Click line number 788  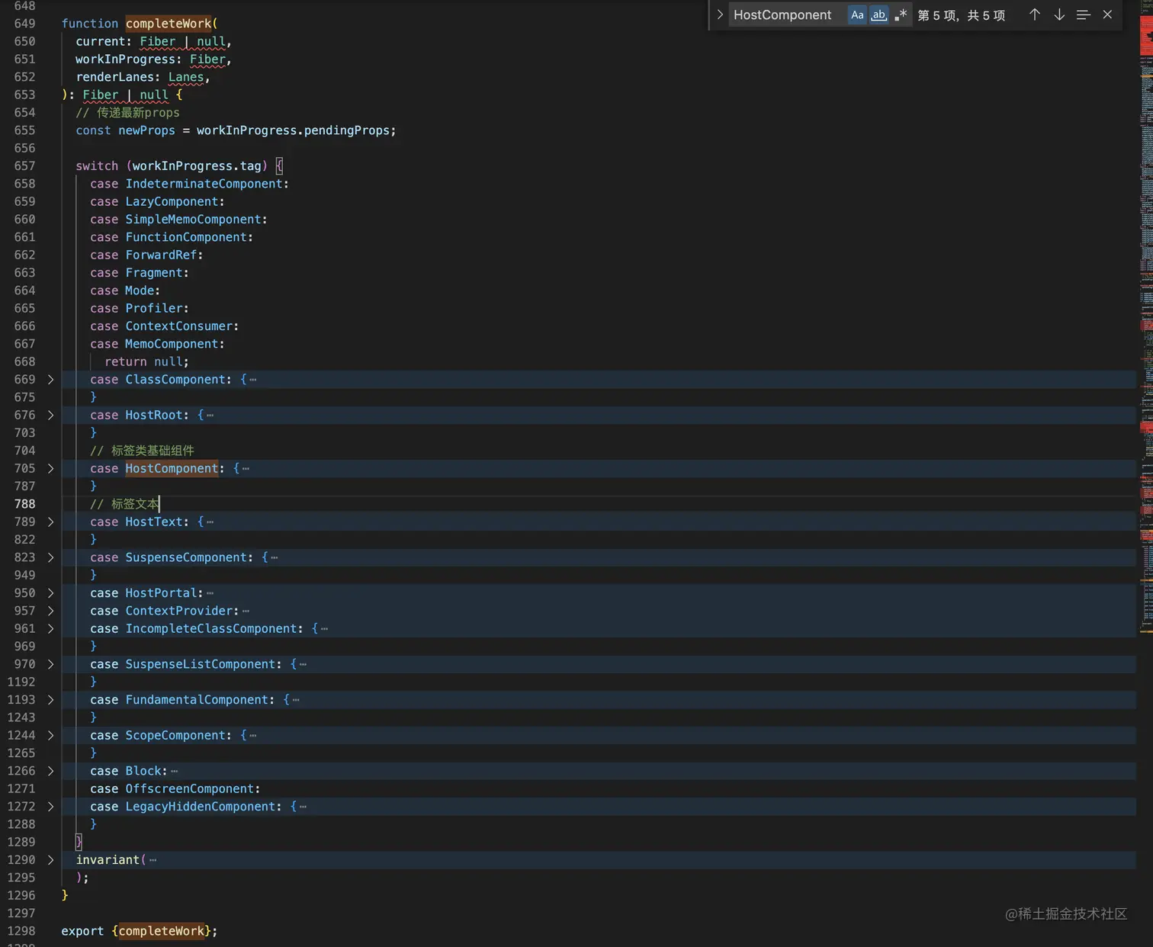click(x=24, y=504)
